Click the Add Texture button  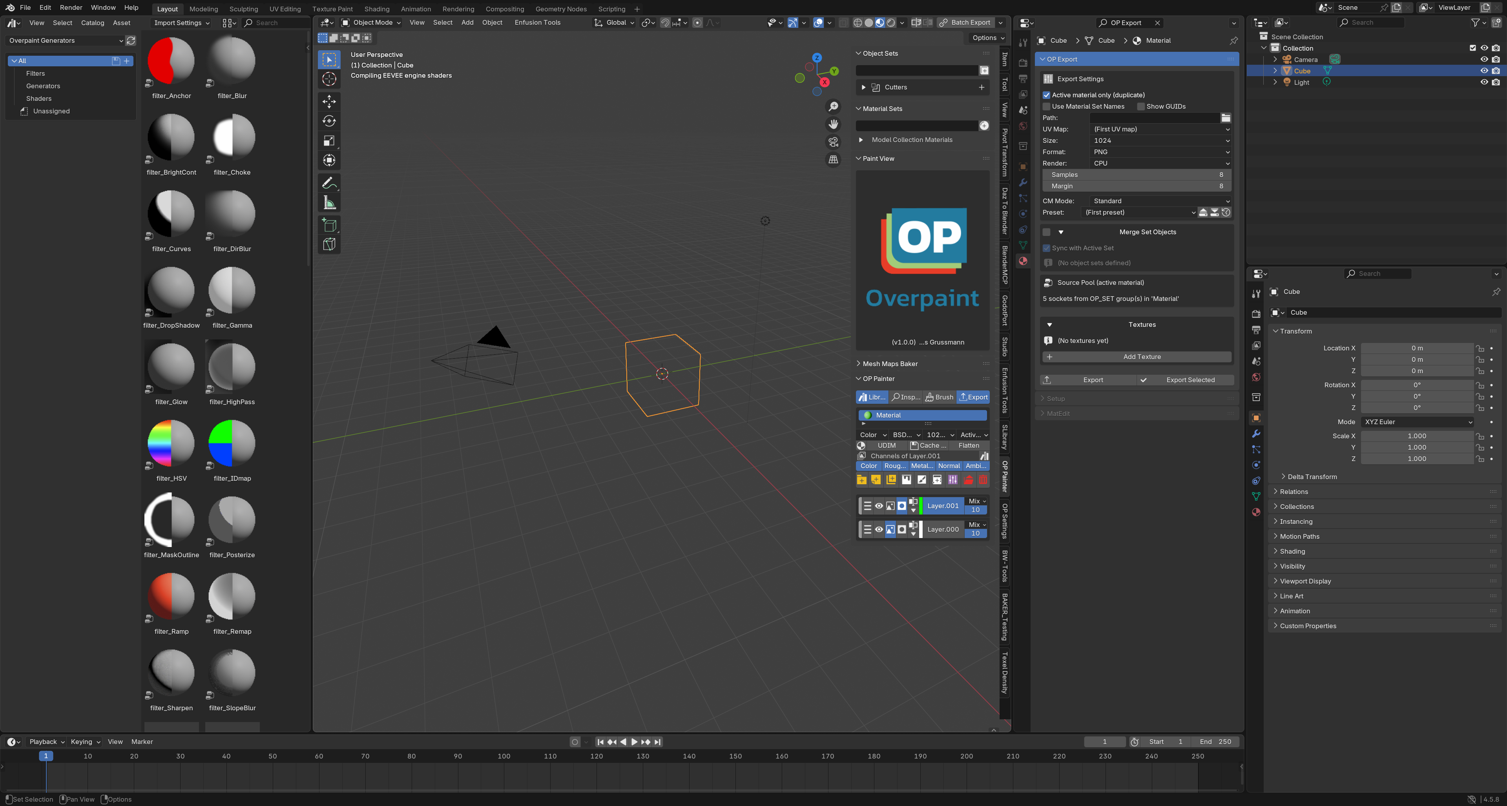click(x=1137, y=357)
